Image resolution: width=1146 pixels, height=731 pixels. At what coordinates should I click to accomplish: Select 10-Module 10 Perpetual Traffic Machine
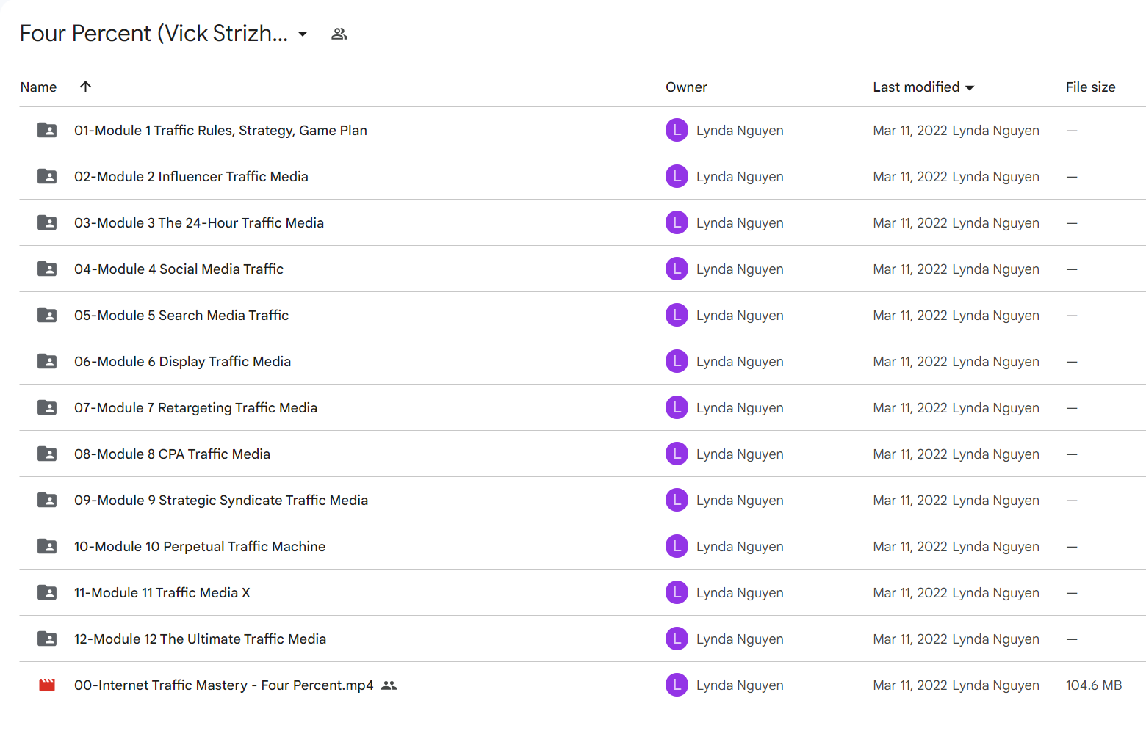point(200,547)
